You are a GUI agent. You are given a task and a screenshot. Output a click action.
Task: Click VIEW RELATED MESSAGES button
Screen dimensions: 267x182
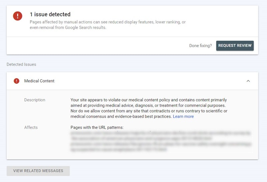(38, 171)
